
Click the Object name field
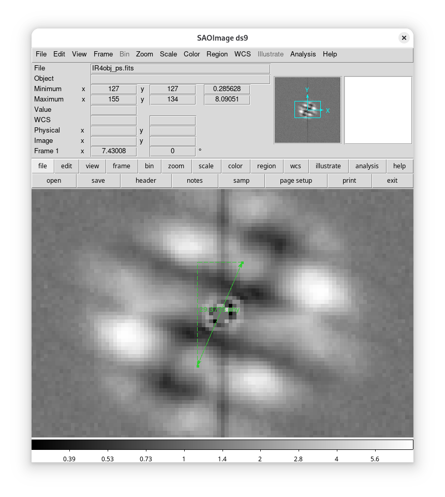coord(180,79)
